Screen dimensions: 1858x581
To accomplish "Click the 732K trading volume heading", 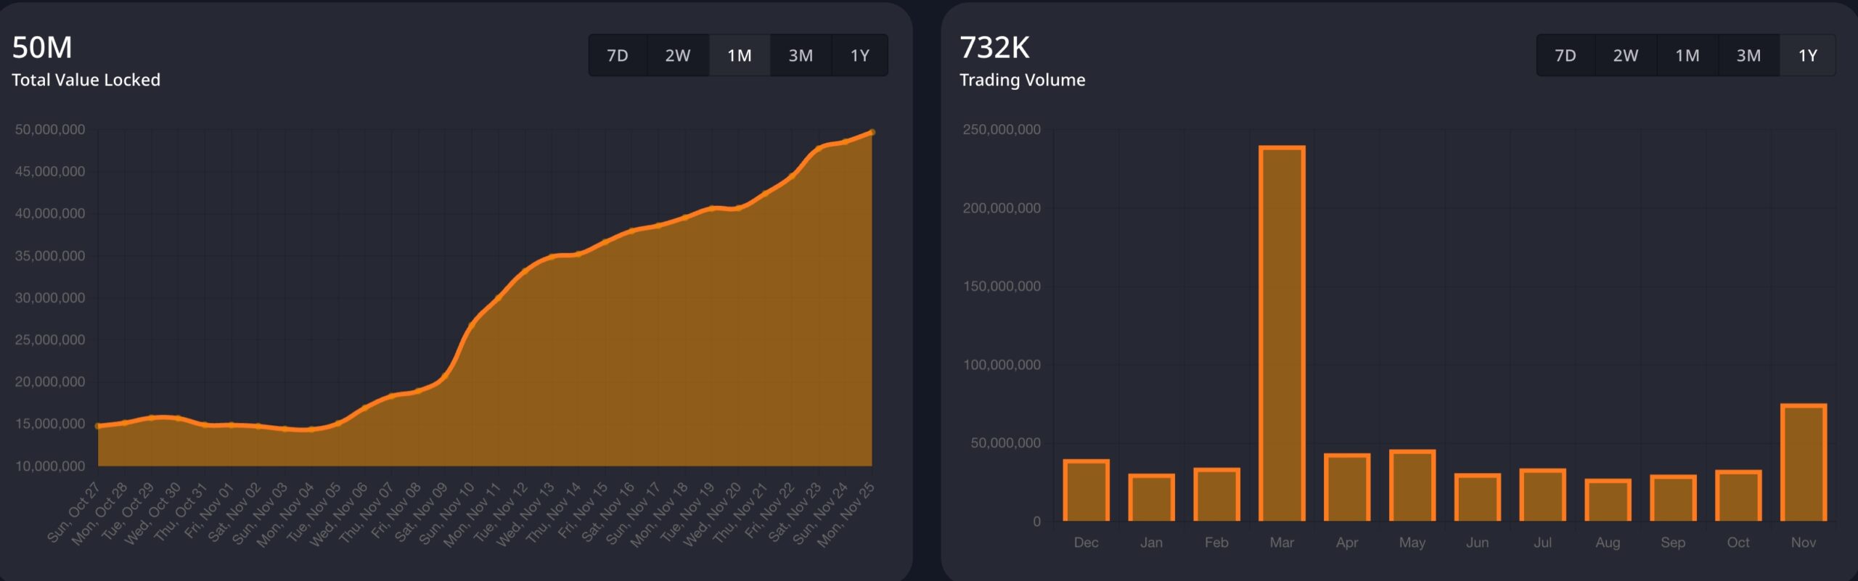I will point(994,48).
